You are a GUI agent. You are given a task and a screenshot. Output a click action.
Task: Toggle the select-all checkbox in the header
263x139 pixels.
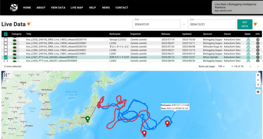(x=5, y=34)
